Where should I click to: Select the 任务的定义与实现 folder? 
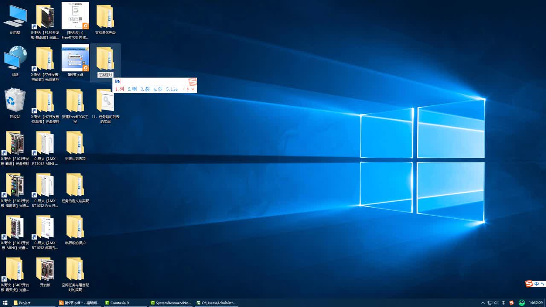(x=75, y=188)
